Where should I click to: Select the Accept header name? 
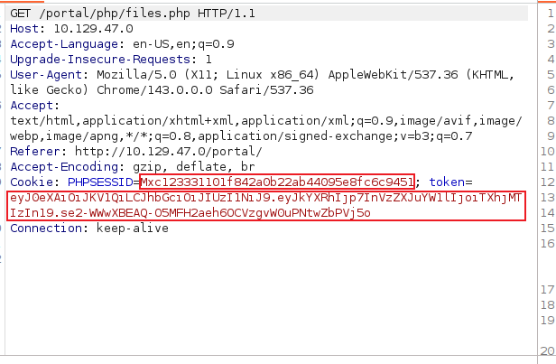tap(32, 106)
